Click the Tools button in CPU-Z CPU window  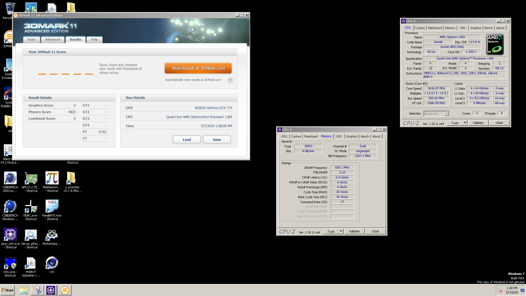click(x=455, y=123)
